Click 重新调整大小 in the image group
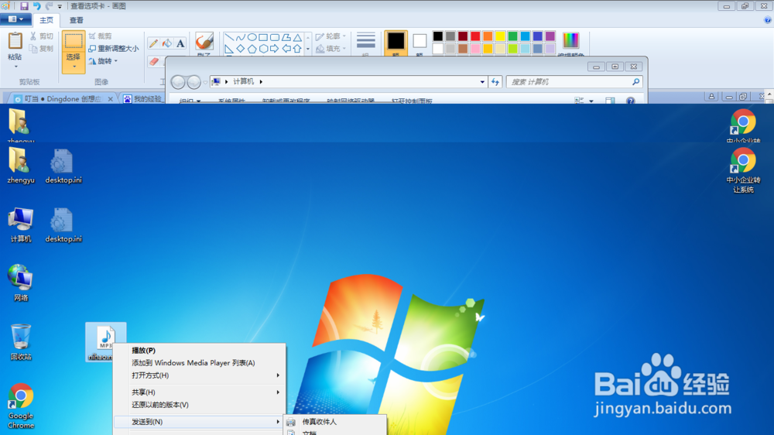Screen dimensions: 774x435 pyautogui.click(x=114, y=49)
